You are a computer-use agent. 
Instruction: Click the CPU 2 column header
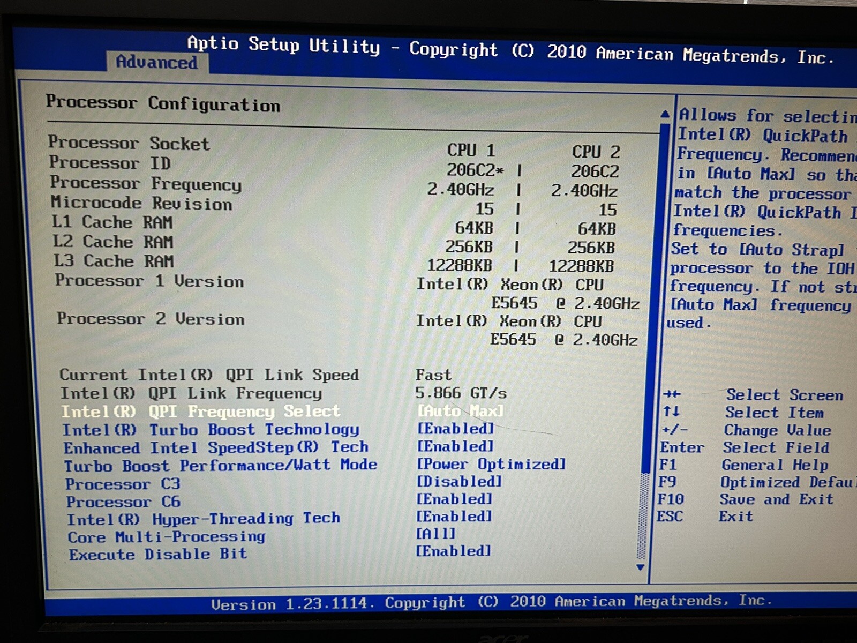[x=596, y=152]
